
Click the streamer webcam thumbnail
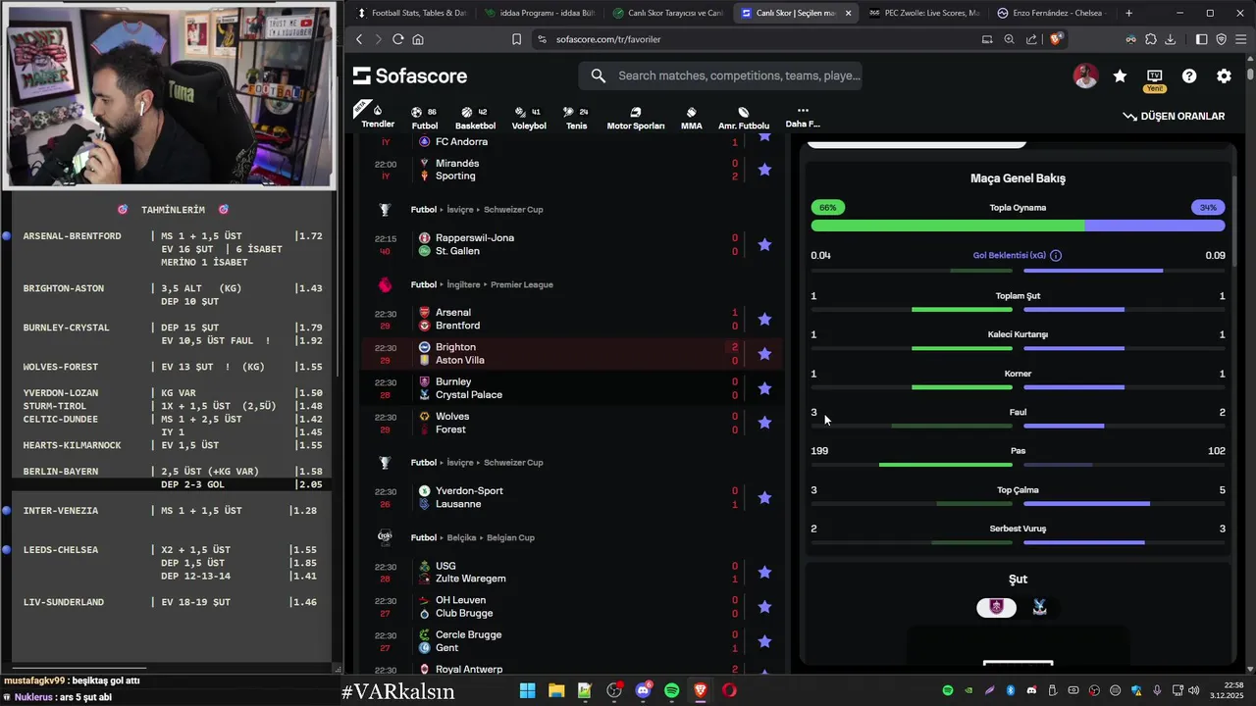click(169, 95)
